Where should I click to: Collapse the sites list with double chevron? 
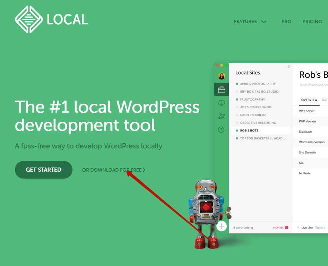coord(289,67)
